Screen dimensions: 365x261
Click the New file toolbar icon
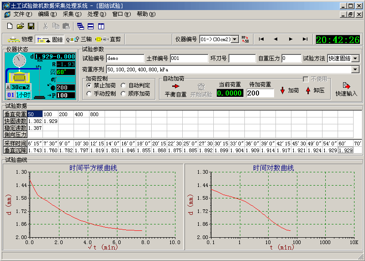click(x=10, y=26)
